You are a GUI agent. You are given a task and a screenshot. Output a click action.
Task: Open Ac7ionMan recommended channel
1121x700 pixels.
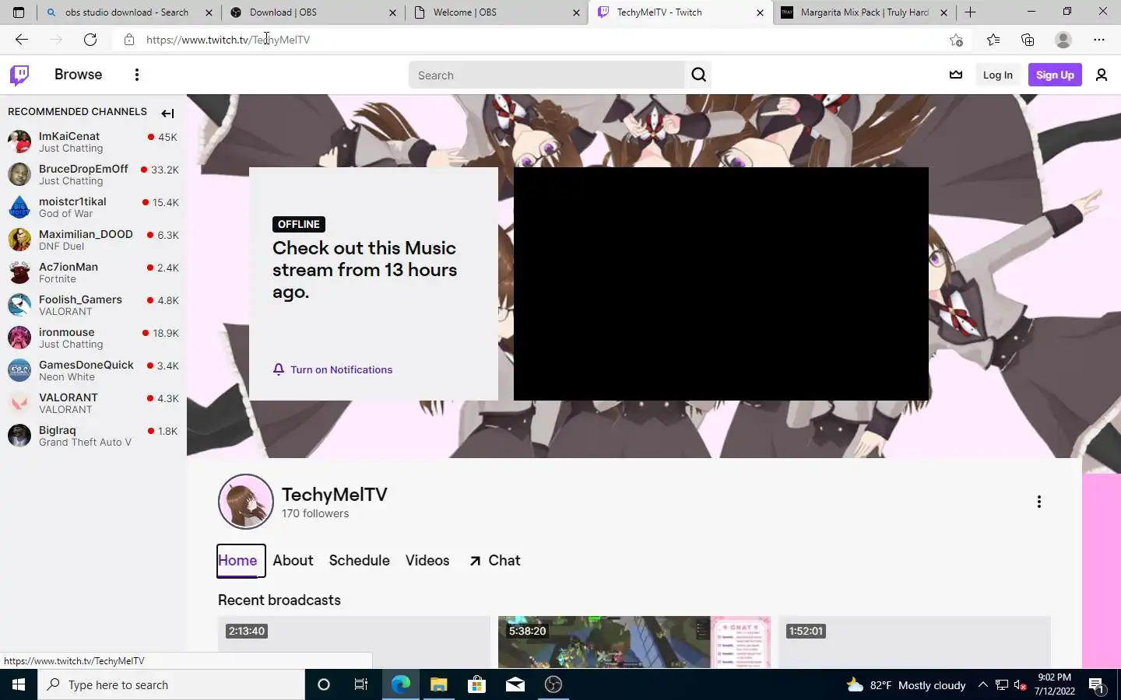click(x=93, y=272)
